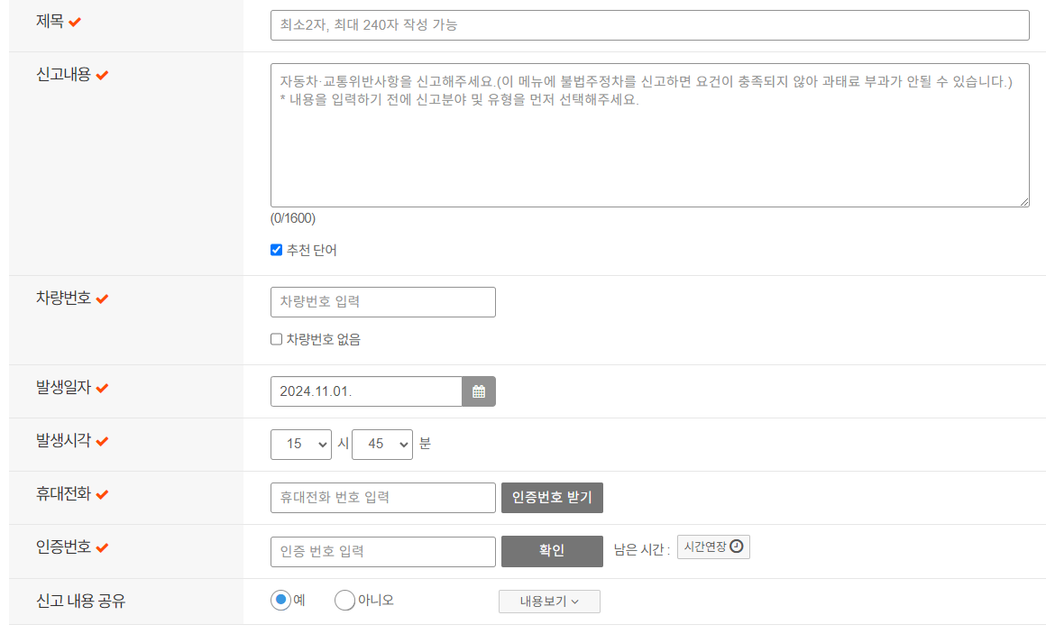
Task: Click the date field showing 2024.11.01
Action: click(x=365, y=391)
